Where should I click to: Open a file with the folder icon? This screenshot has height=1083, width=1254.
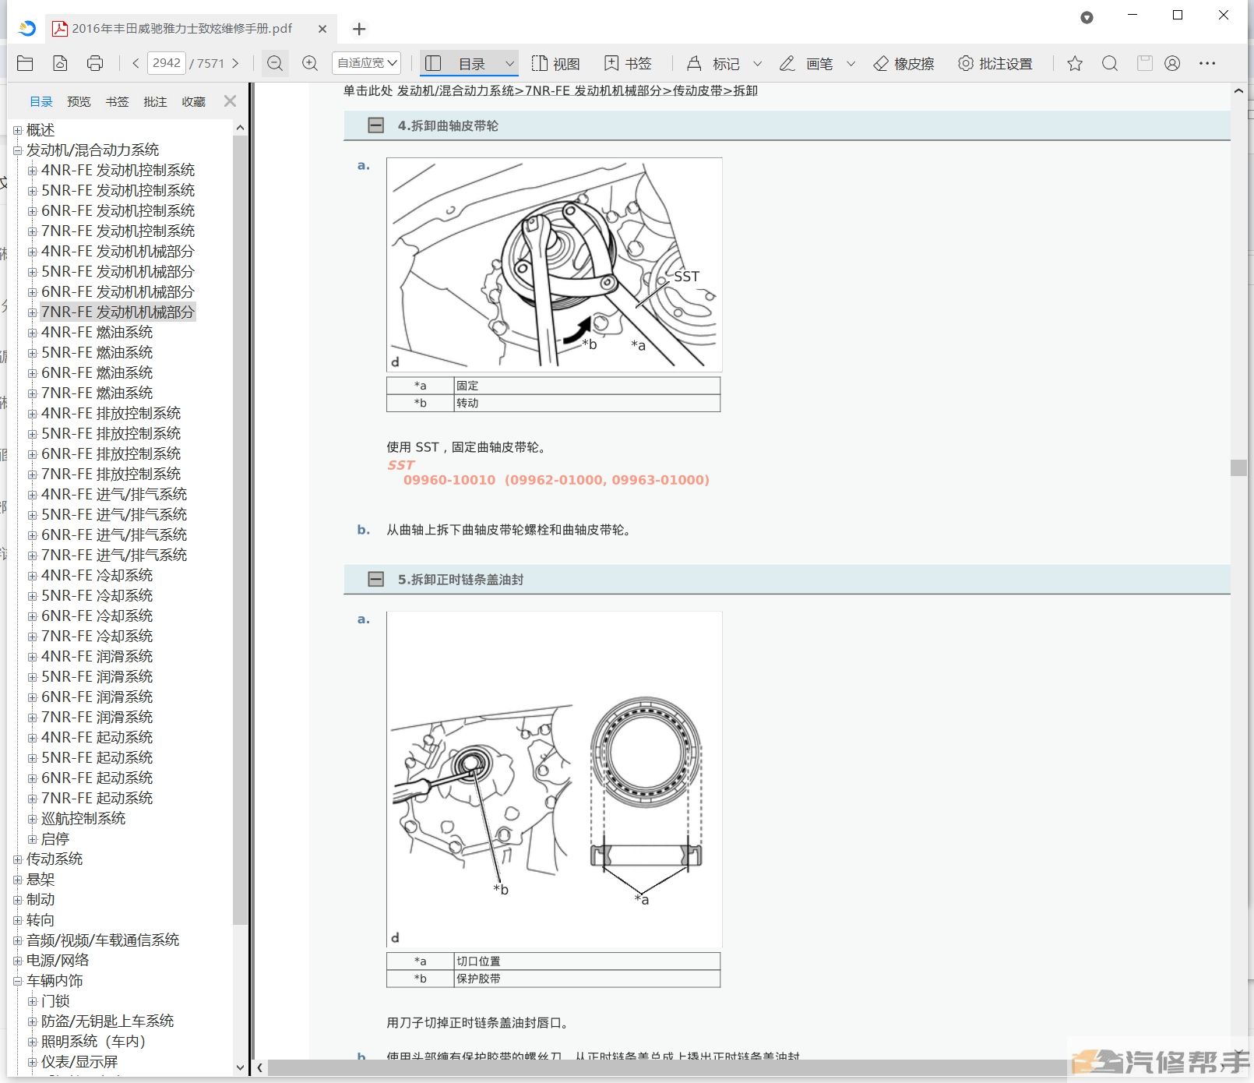(x=25, y=63)
